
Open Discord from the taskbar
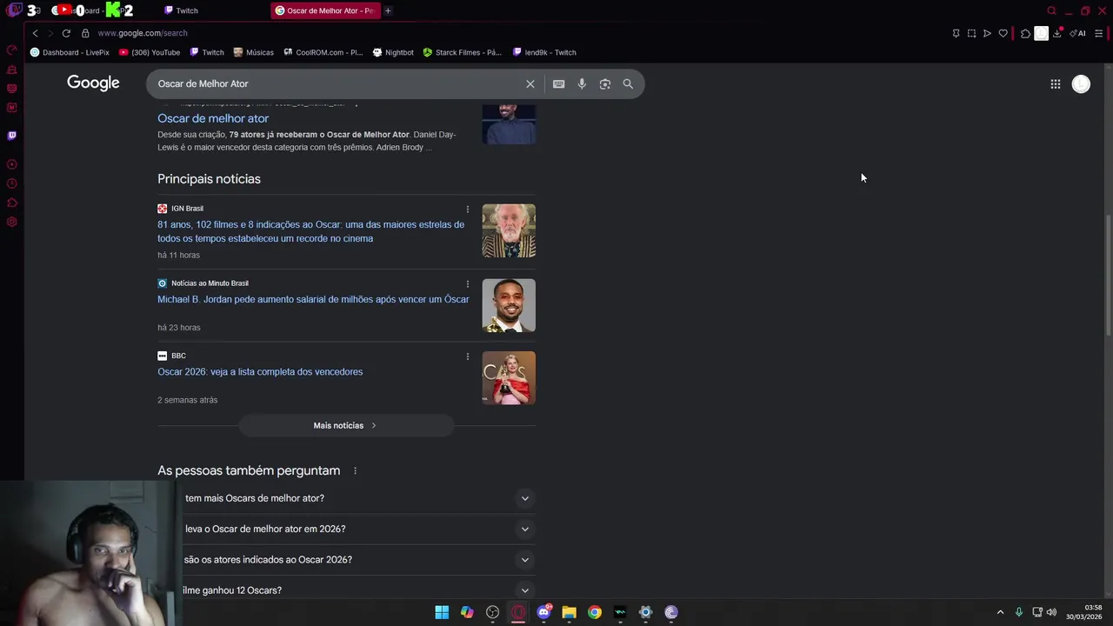click(x=544, y=612)
